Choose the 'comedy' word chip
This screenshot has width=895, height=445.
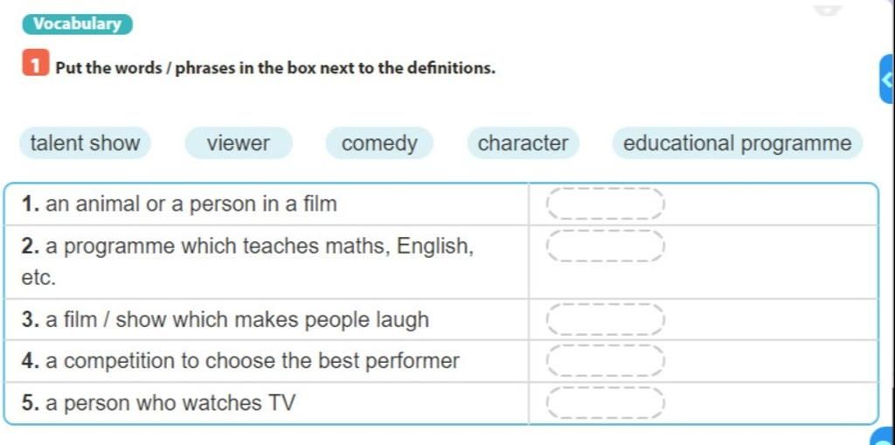click(x=379, y=143)
